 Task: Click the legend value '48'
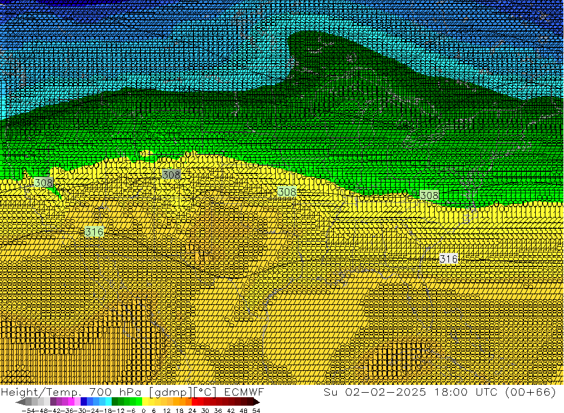pyautogui.click(x=243, y=411)
